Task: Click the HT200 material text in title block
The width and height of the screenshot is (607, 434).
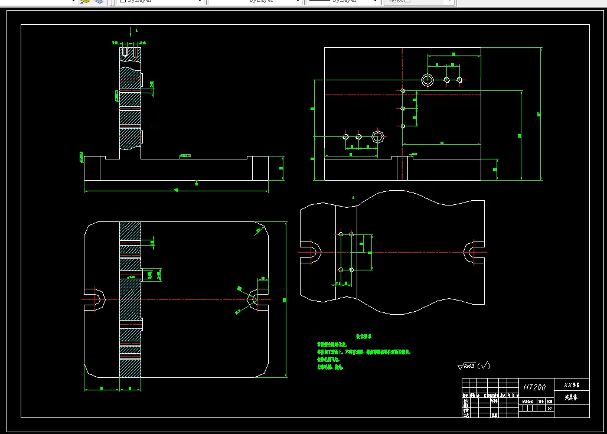Action: [534, 387]
